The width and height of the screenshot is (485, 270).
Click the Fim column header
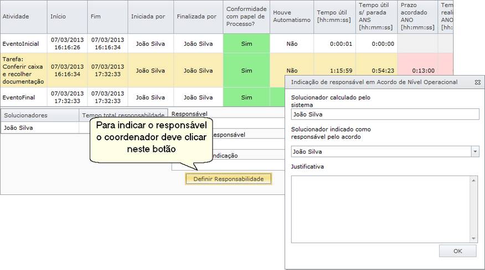click(107, 17)
